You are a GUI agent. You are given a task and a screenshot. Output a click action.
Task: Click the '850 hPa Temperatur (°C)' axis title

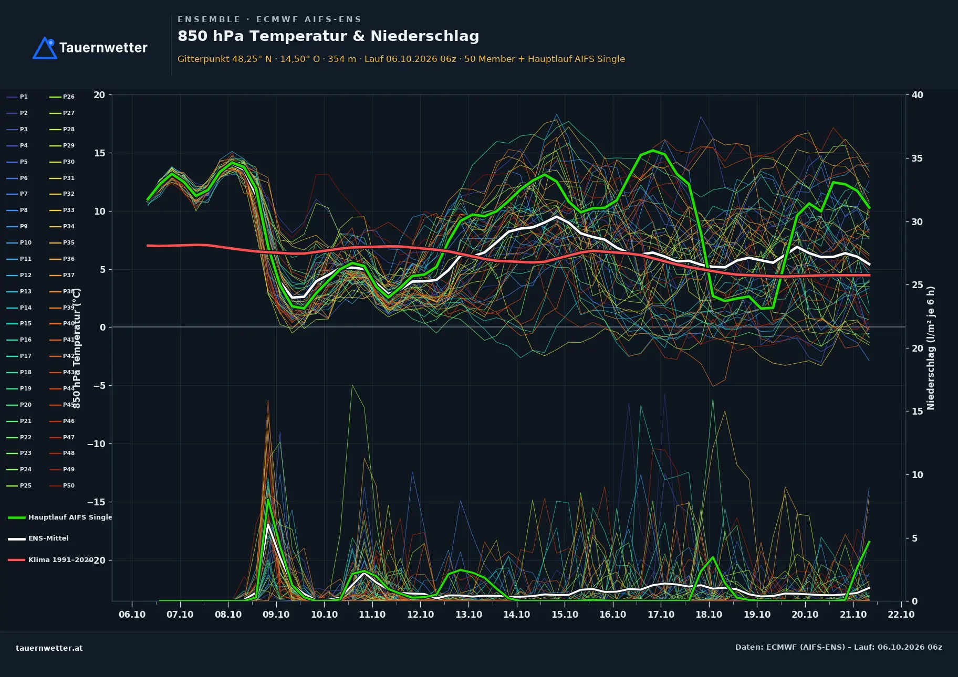77,348
